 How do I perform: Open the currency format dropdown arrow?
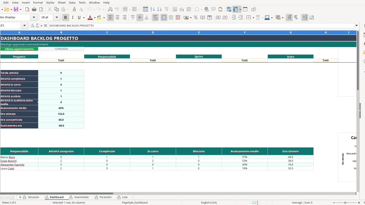[191, 18]
